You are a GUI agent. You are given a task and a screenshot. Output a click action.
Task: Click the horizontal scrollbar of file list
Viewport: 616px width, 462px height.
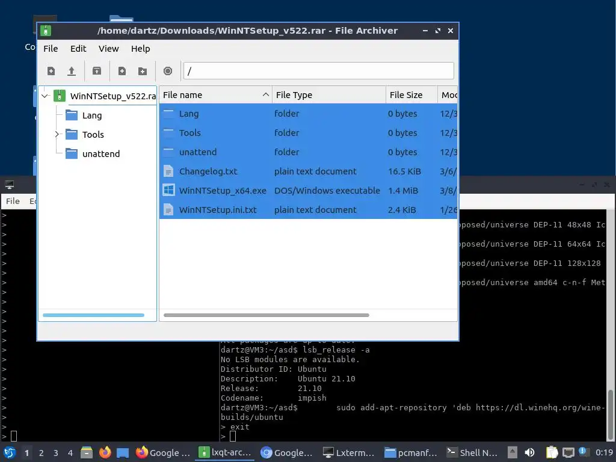point(266,315)
